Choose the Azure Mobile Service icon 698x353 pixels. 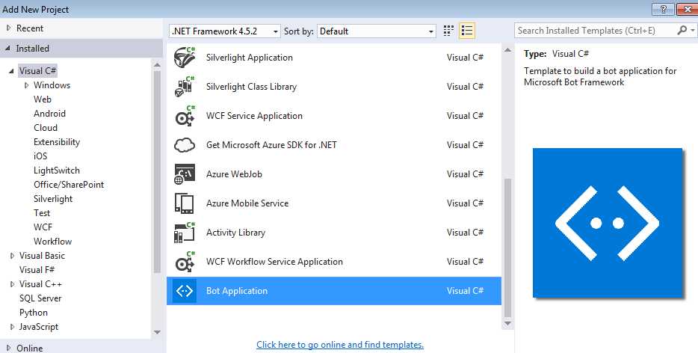[x=185, y=203]
